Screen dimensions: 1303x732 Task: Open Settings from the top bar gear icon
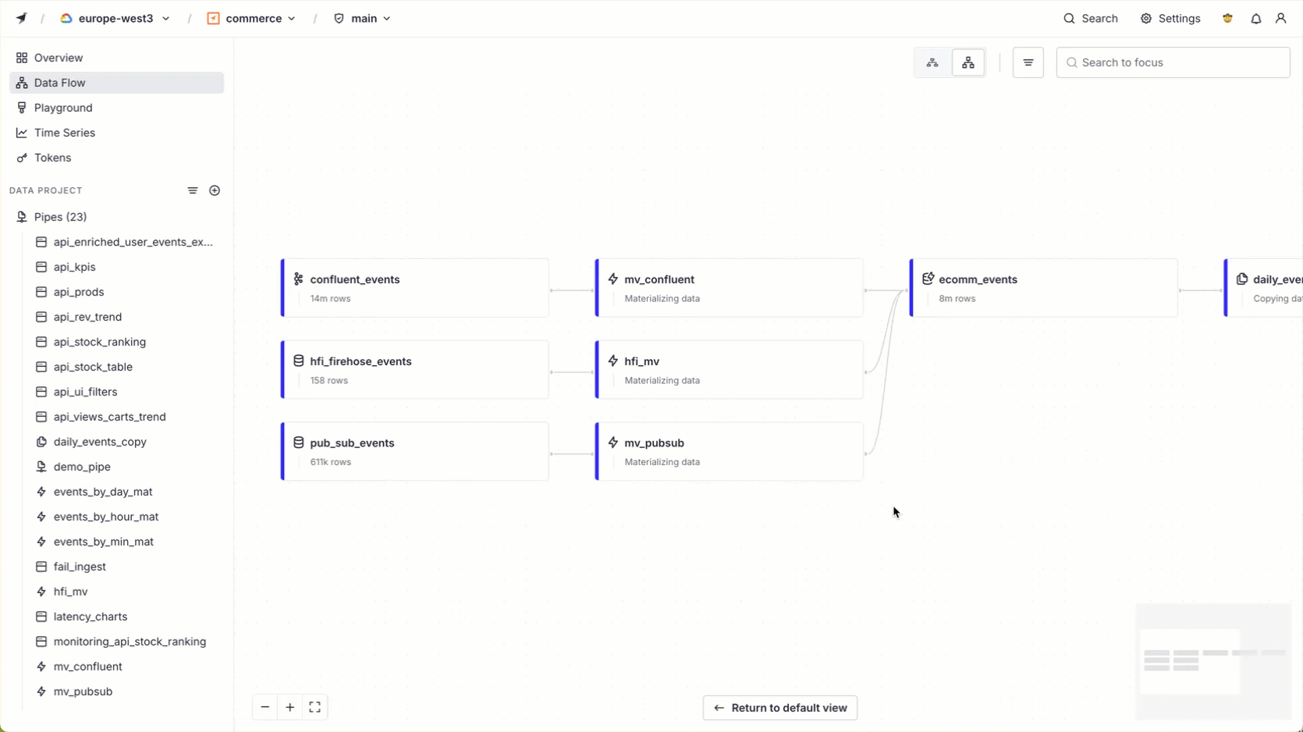click(x=1170, y=18)
